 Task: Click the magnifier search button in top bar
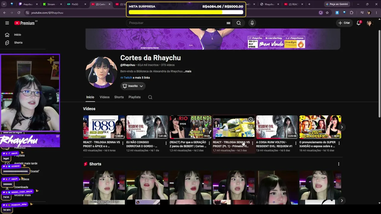pos(239,23)
